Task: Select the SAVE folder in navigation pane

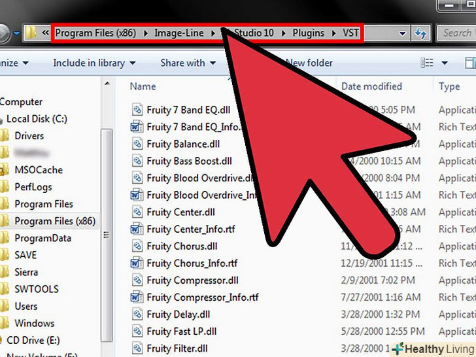Action: click(25, 255)
